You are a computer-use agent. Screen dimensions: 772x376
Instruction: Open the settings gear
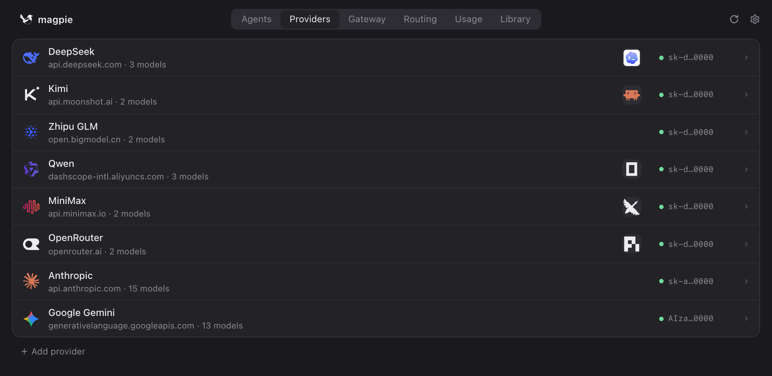coord(755,19)
